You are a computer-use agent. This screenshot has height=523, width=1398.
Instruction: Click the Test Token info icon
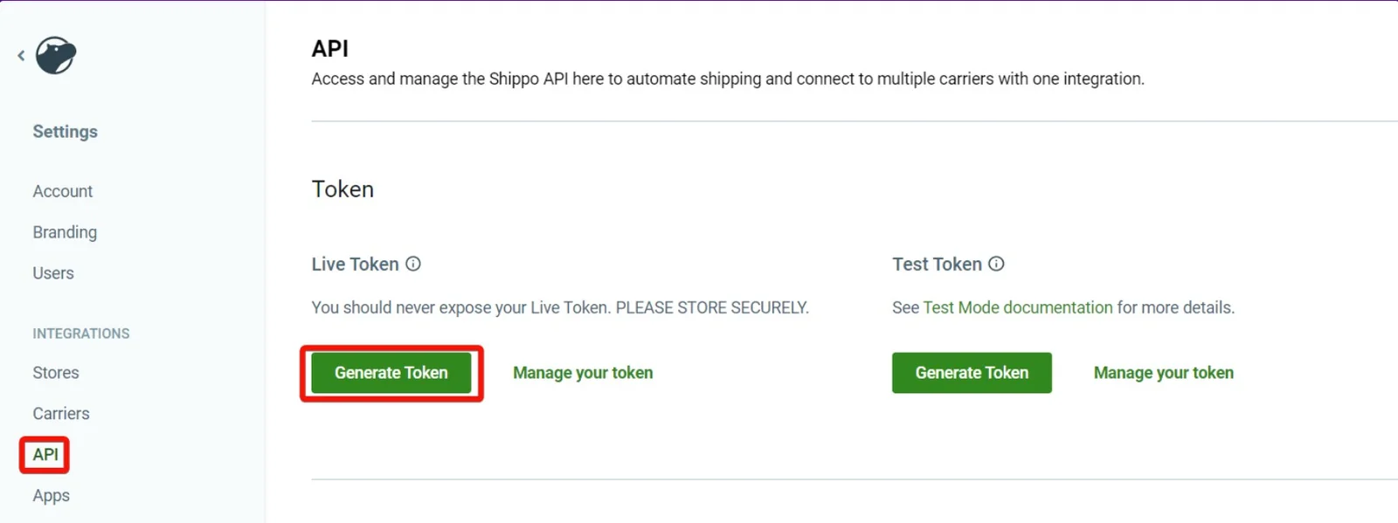996,264
